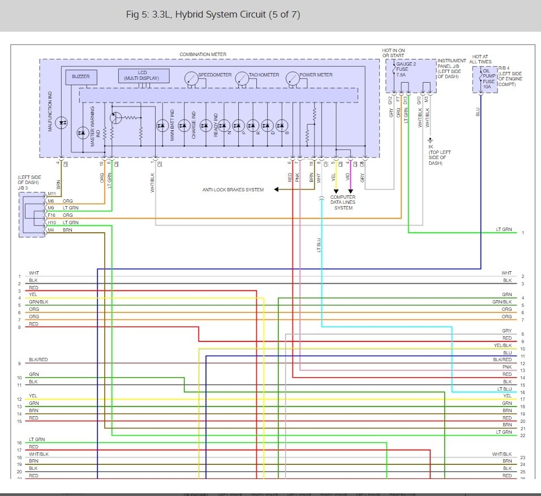
Task: Click the Fig 5 Hybrid System Circuit title
Action: click(213, 15)
